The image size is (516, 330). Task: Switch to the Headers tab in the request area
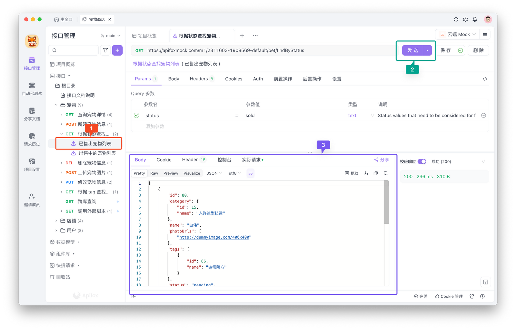199,78
